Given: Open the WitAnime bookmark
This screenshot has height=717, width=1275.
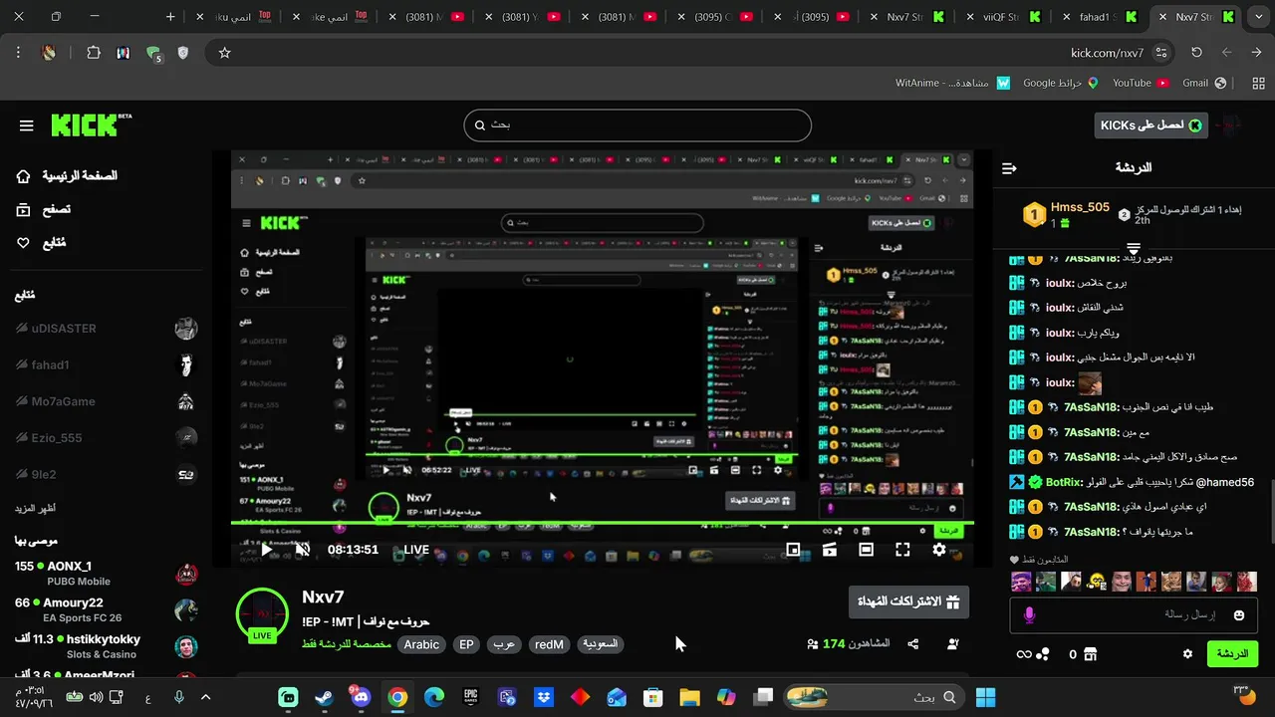Looking at the screenshot, I should coord(952,84).
